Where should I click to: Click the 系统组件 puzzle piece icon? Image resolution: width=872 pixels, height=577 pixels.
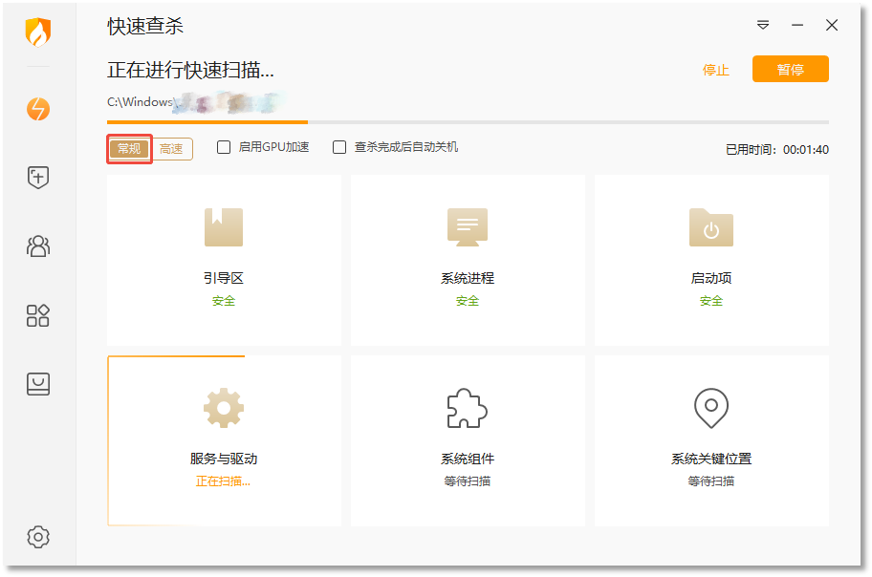click(468, 408)
